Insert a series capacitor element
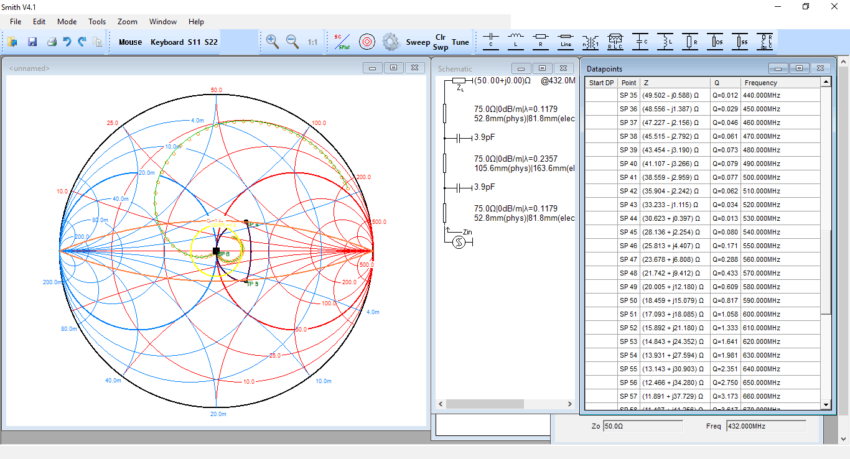Viewport: 850px width, 459px height. pyautogui.click(x=491, y=42)
